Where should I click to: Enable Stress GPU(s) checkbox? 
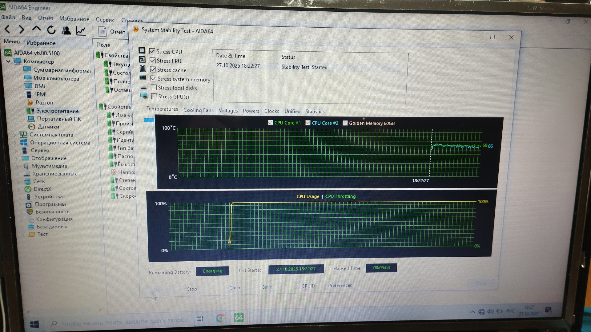tap(154, 96)
